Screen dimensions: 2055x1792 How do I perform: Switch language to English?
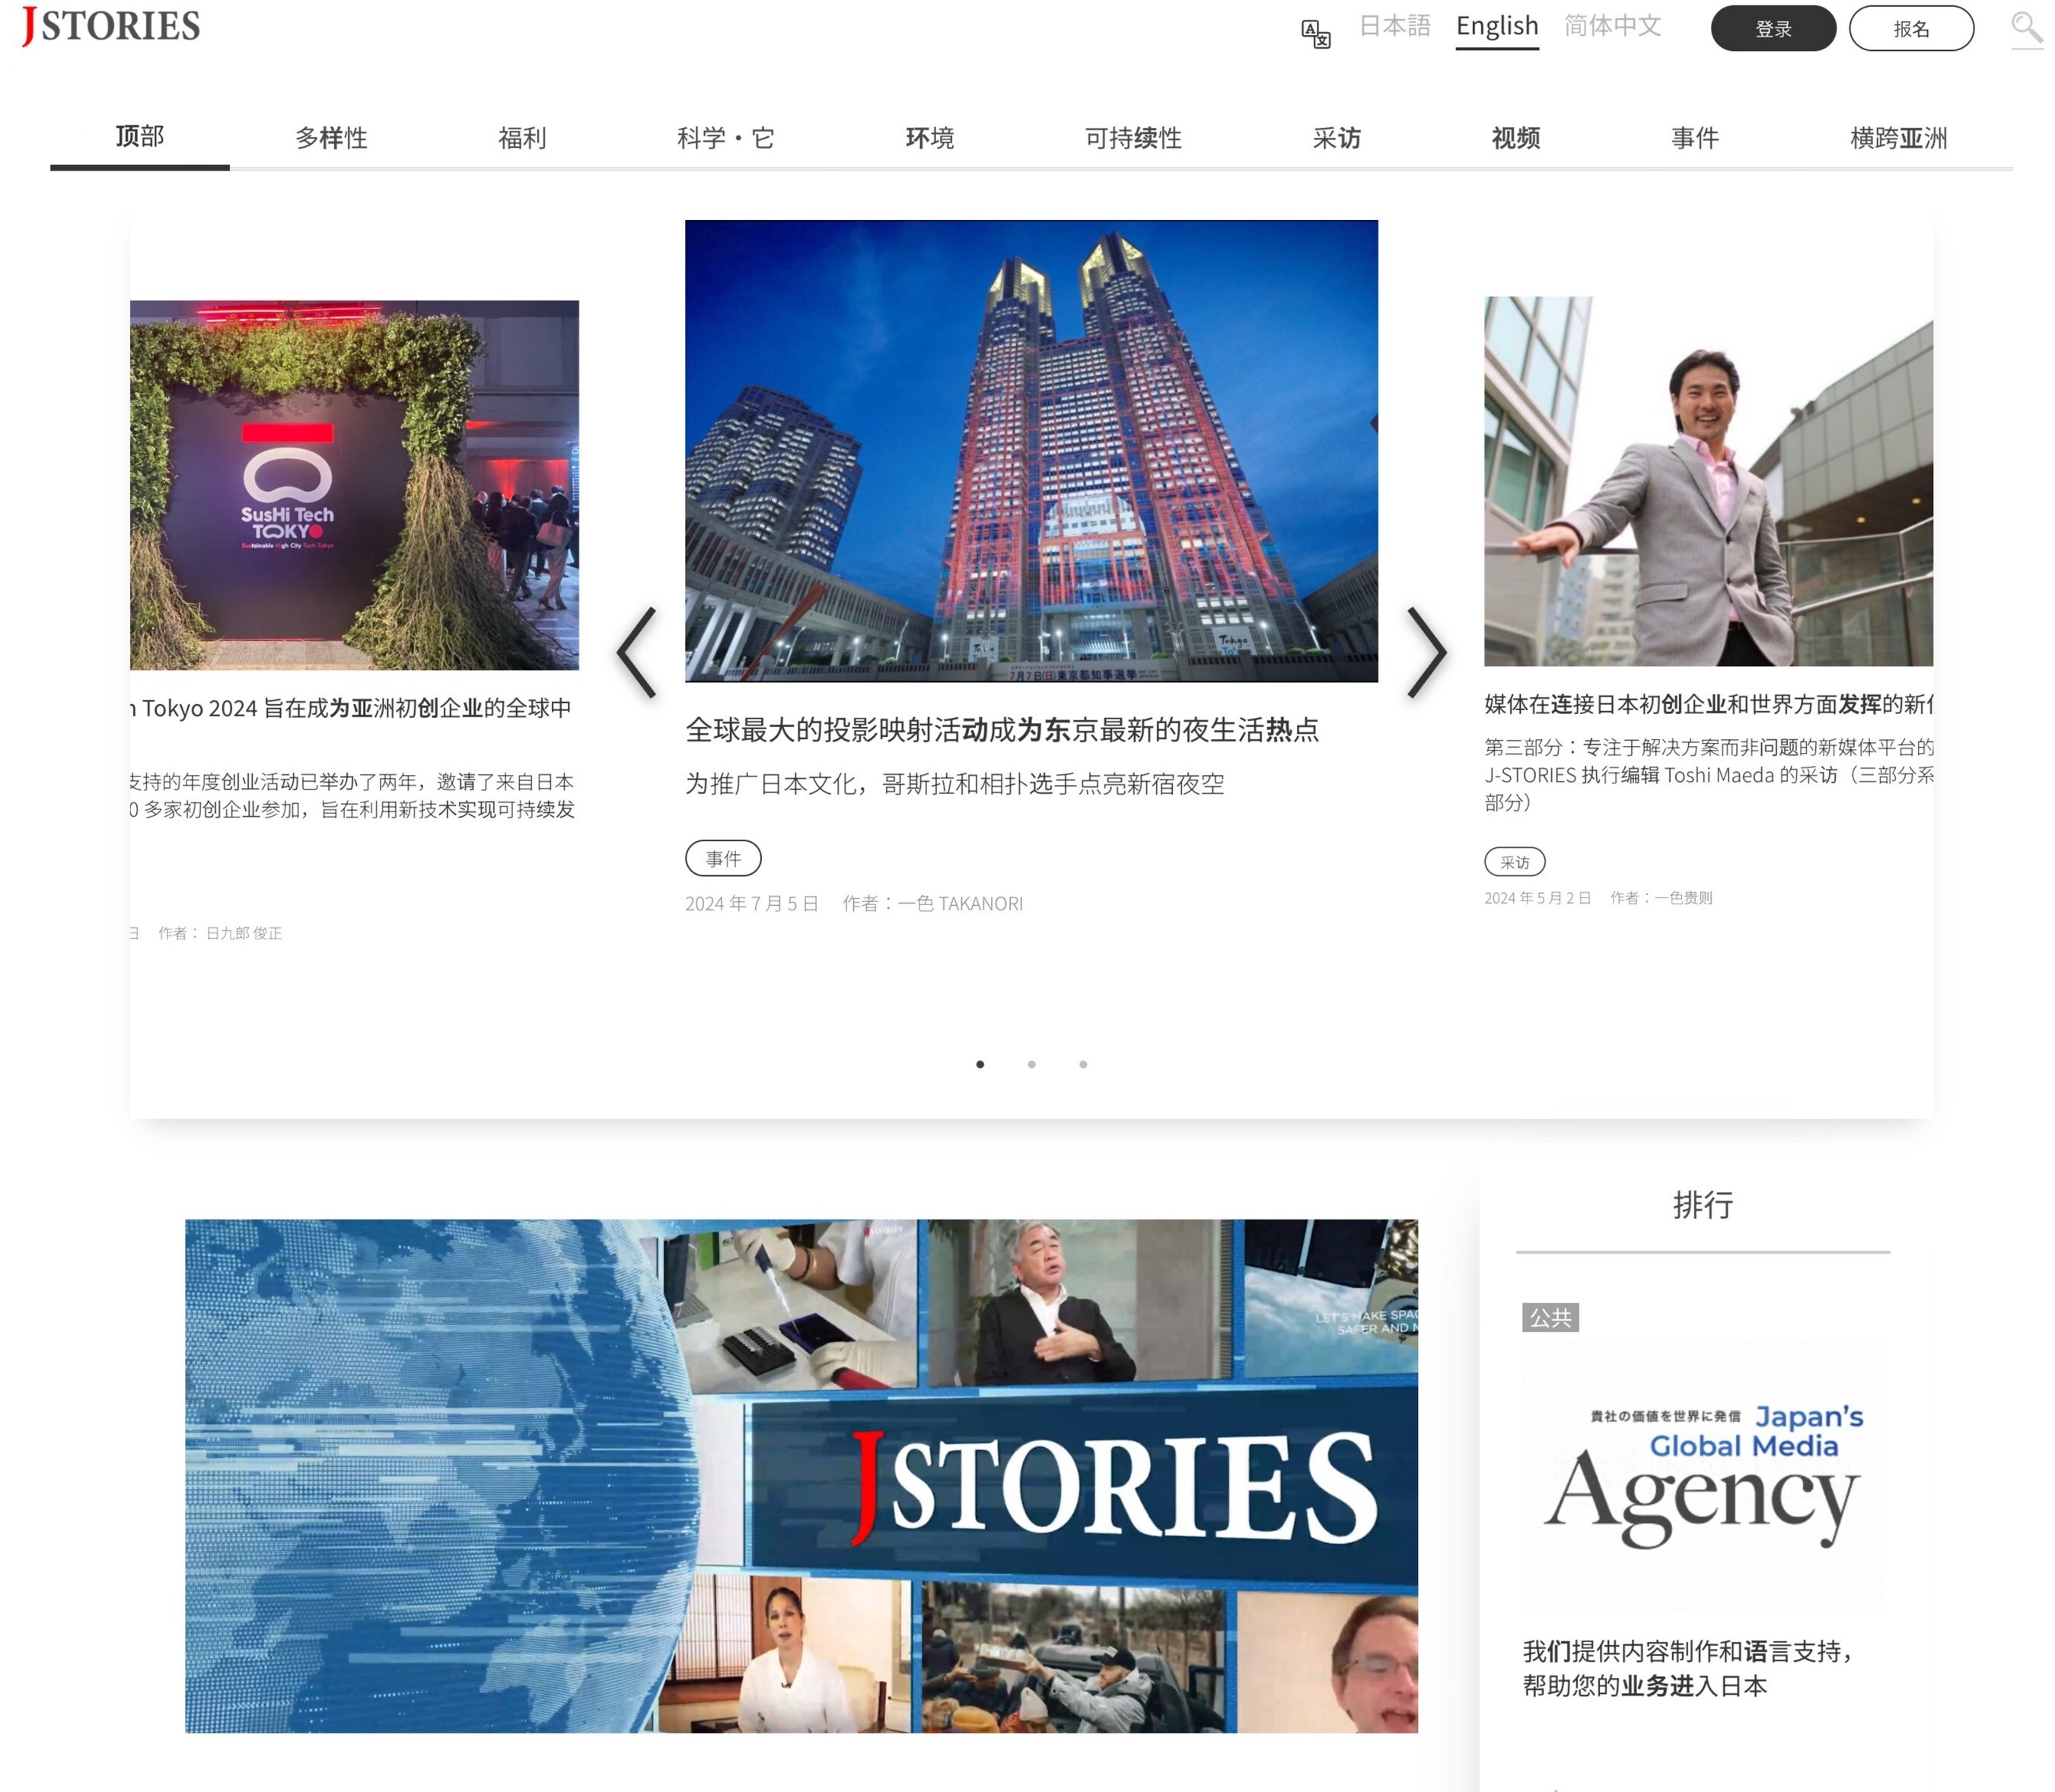coord(1496,26)
